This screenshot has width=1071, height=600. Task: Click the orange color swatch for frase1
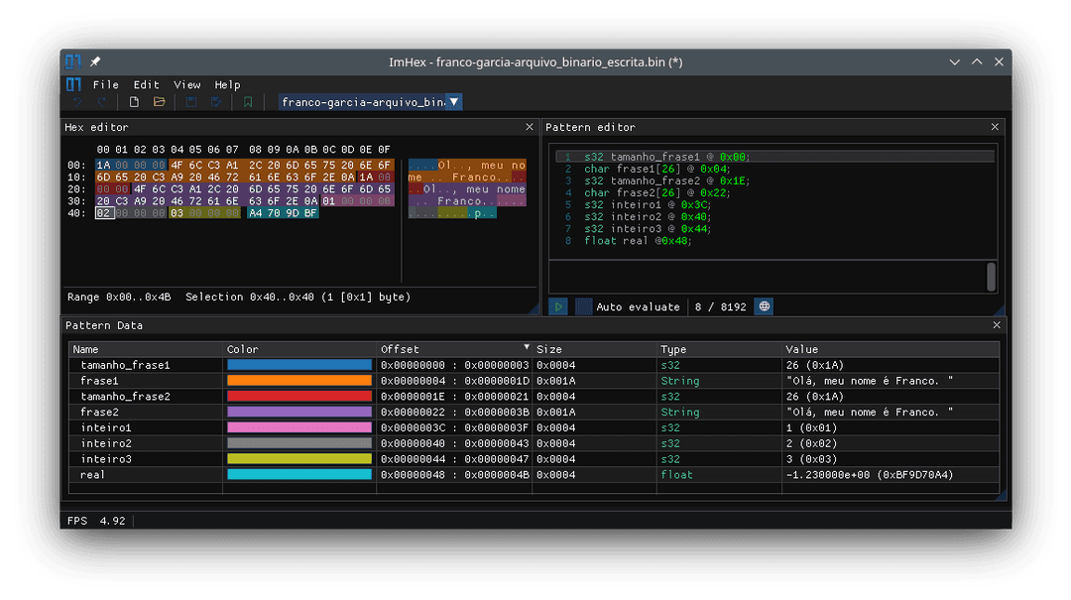299,381
